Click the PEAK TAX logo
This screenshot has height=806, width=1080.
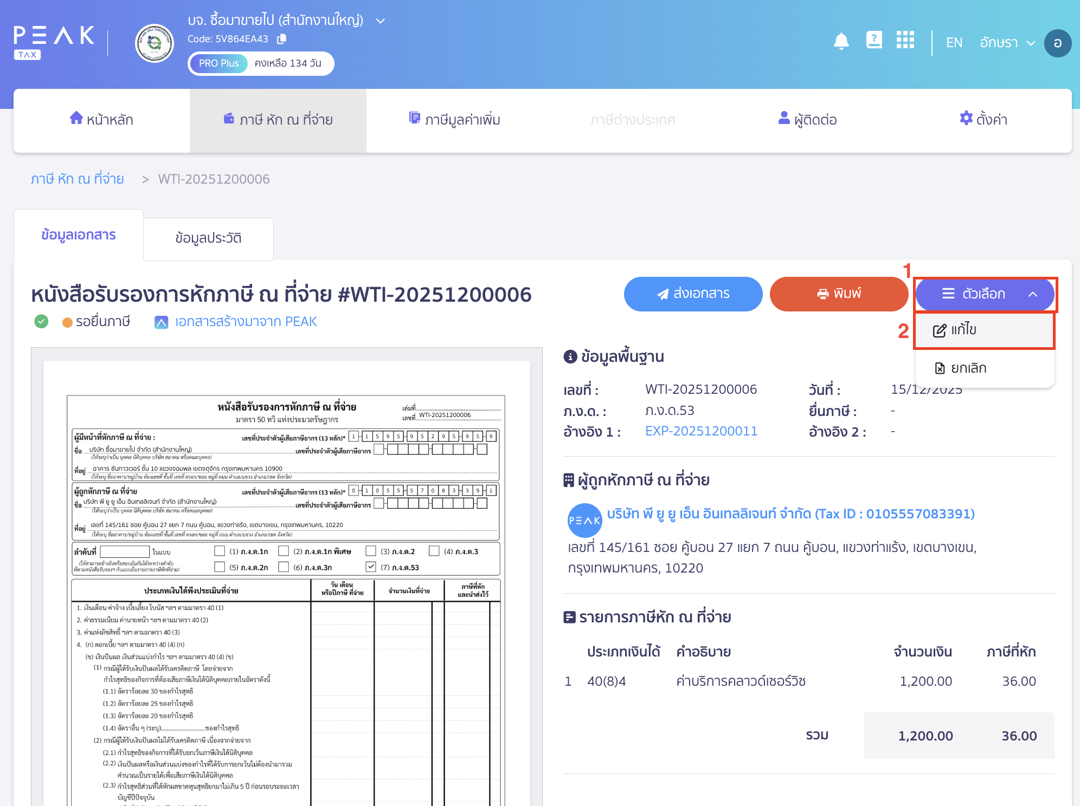tap(54, 42)
